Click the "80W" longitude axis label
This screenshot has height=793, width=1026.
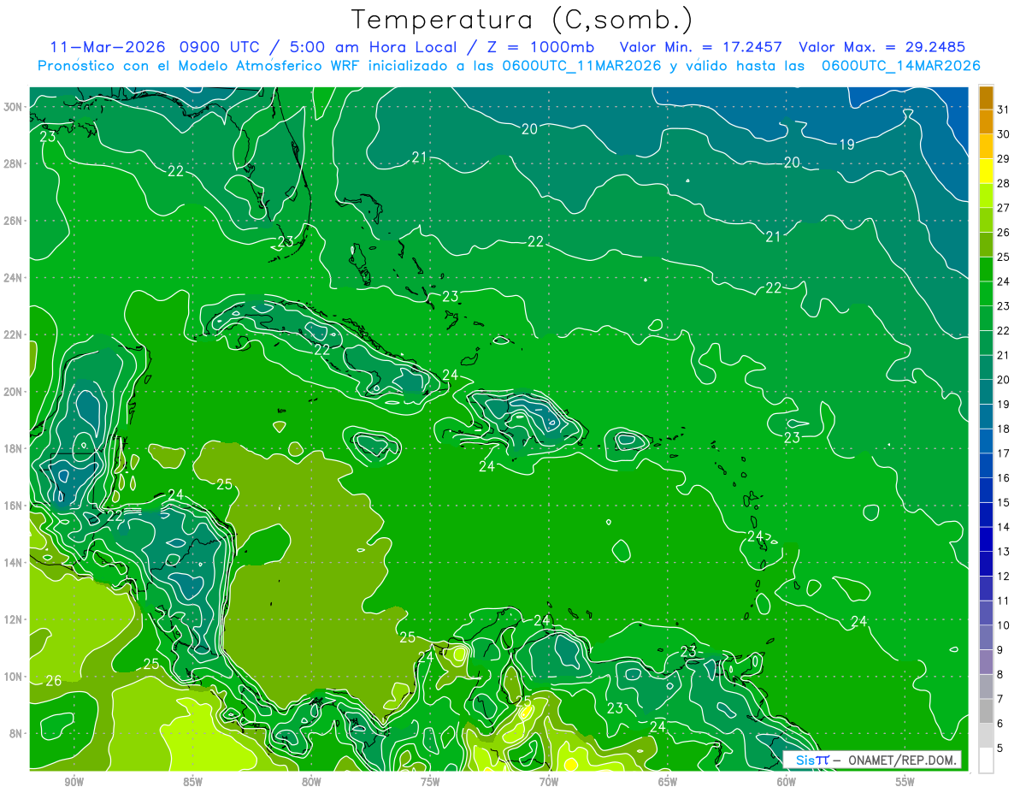click(x=311, y=782)
